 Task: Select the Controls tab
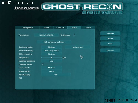[x=60, y=28]
